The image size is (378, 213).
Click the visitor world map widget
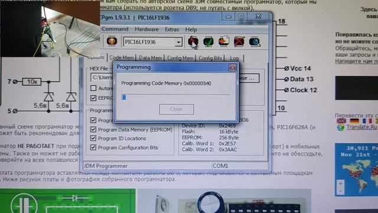pyautogui.click(x=356, y=170)
